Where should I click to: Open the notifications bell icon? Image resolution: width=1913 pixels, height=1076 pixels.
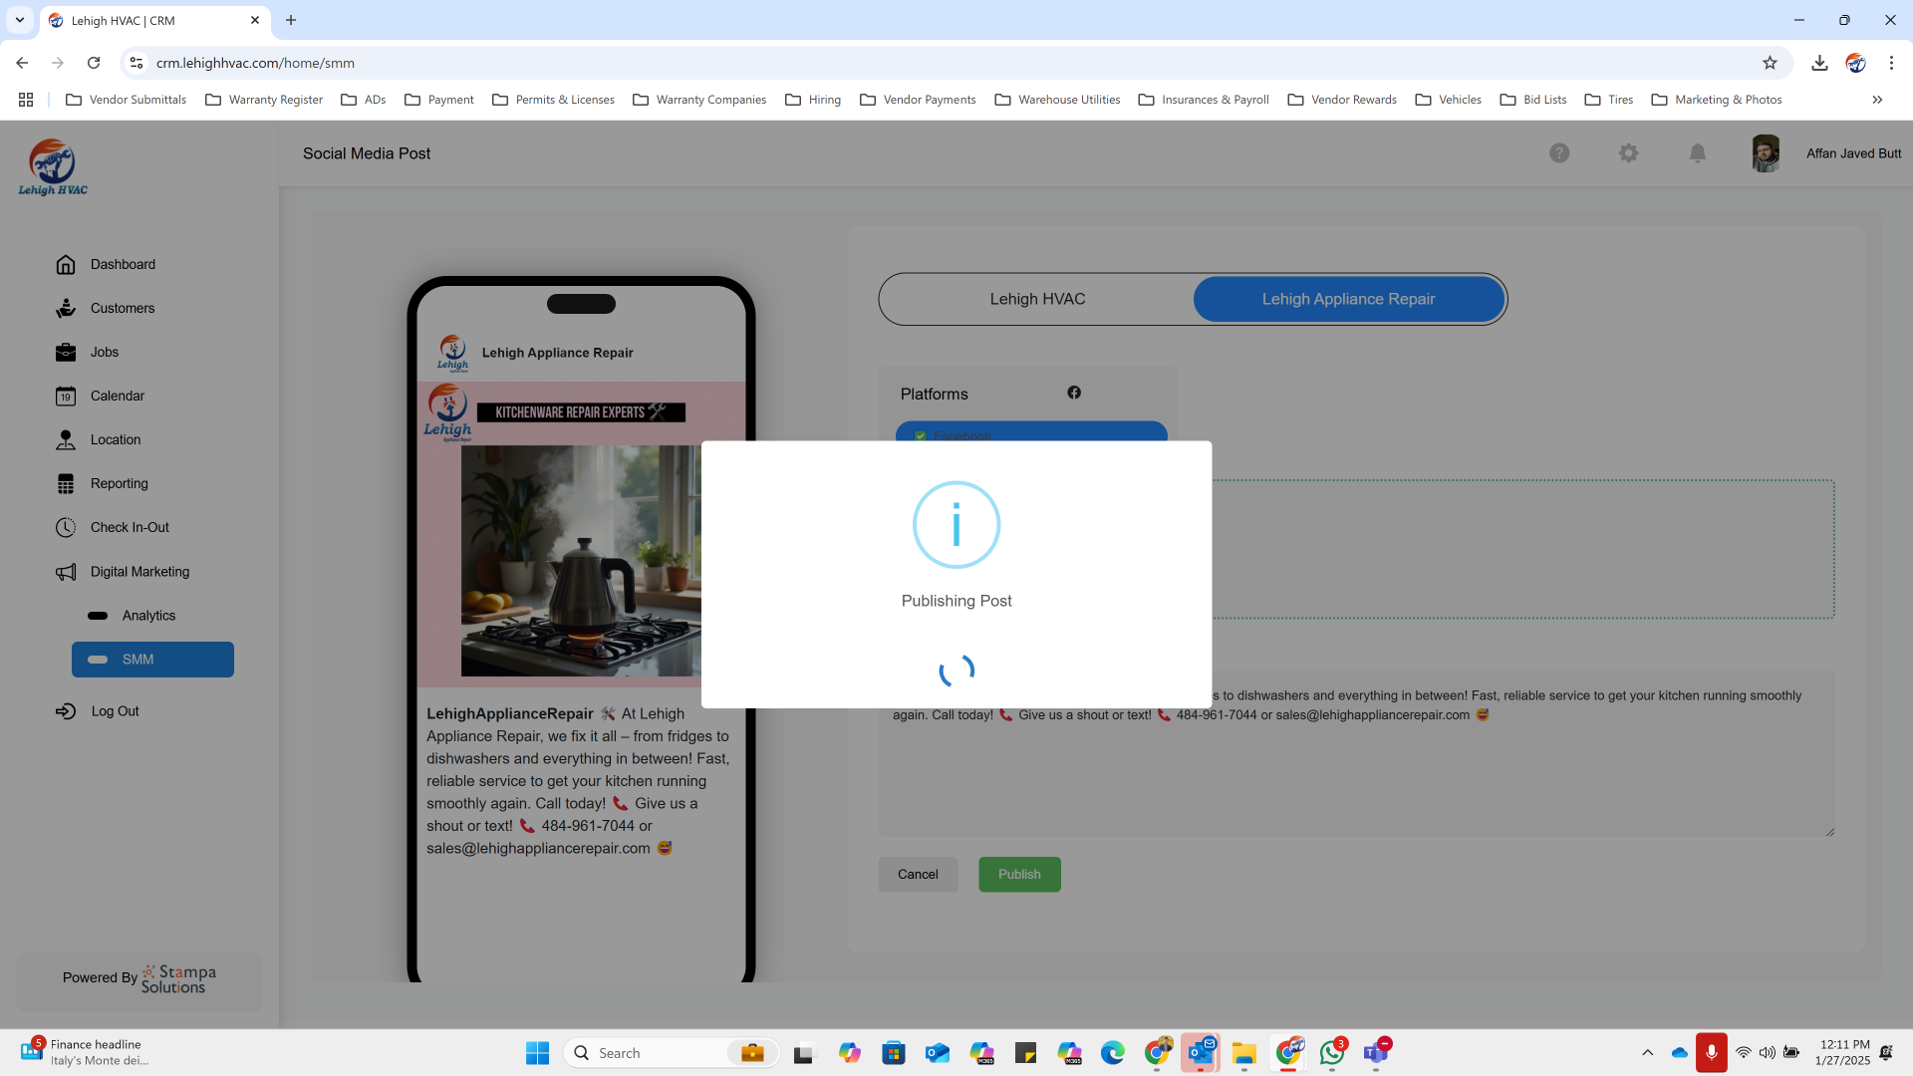(x=1698, y=153)
